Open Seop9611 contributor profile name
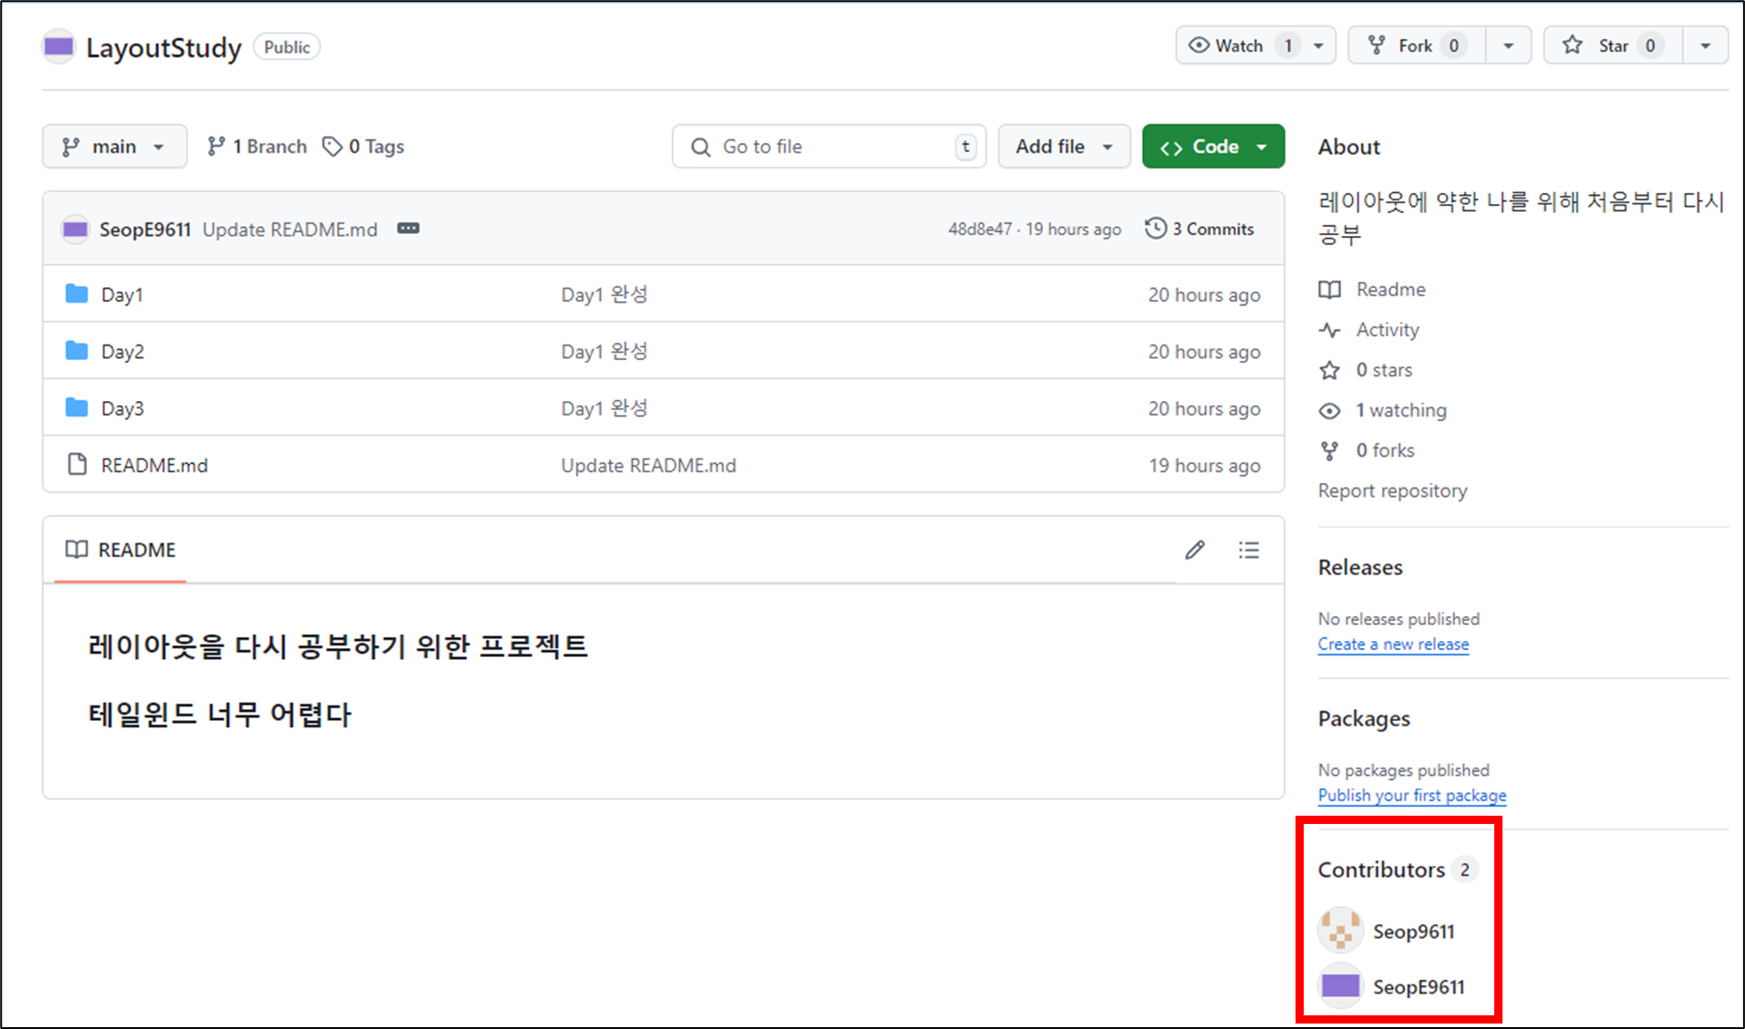 point(1414,931)
